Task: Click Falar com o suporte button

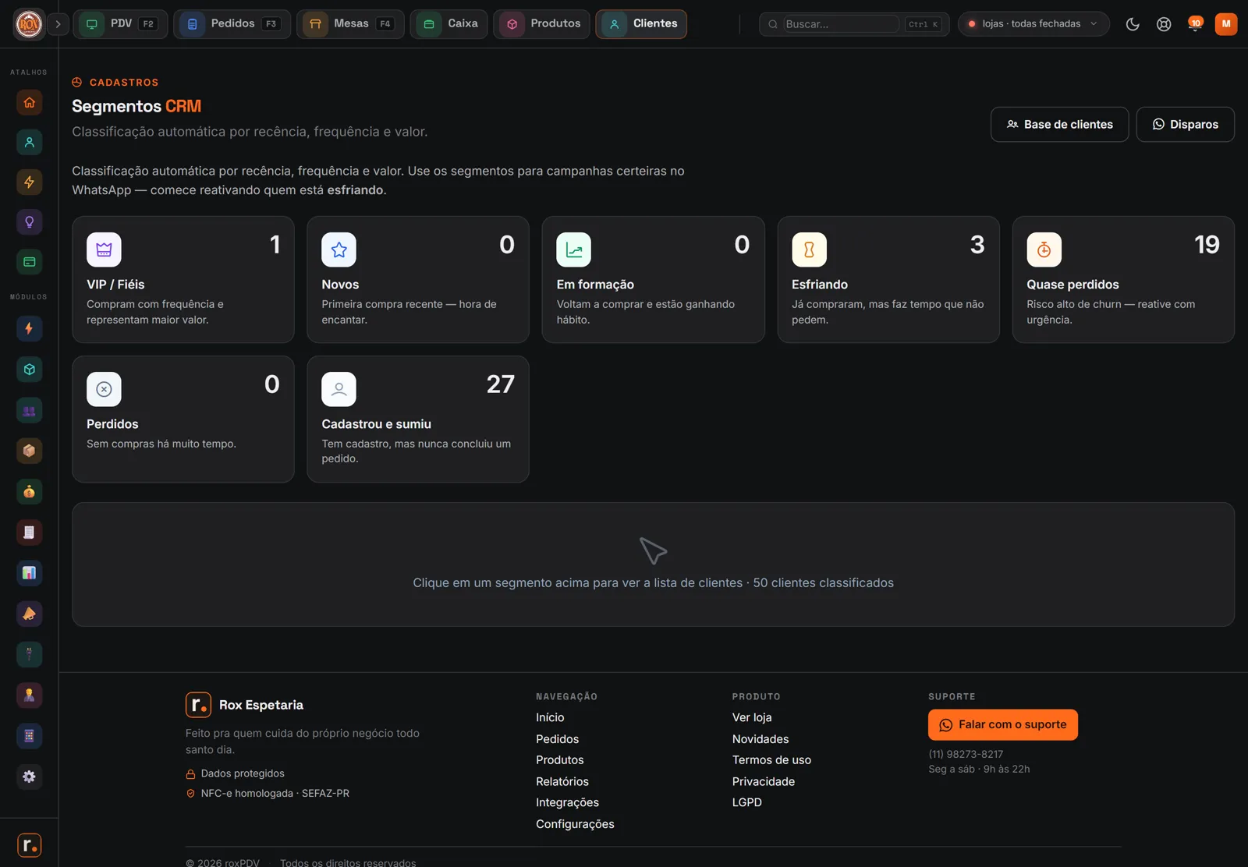Action: [x=1003, y=725]
